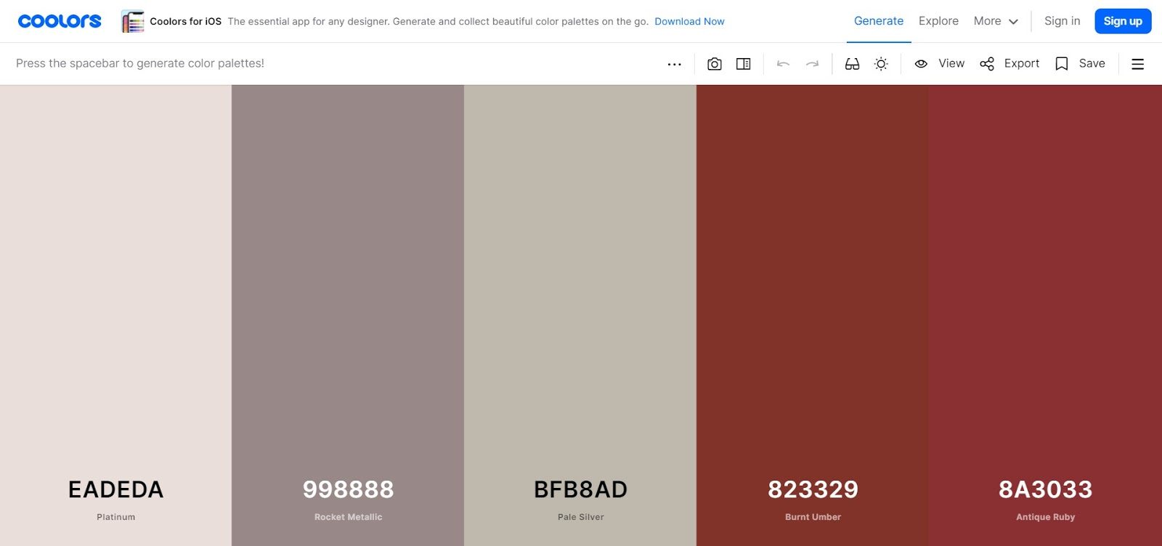Open the collapsible side panel icon
The height and width of the screenshot is (546, 1162).
point(743,64)
